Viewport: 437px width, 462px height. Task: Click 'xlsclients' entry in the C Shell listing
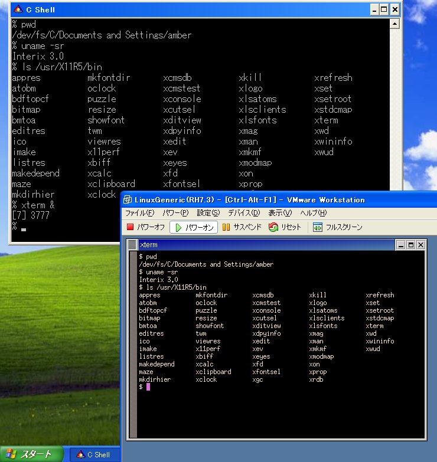click(x=262, y=110)
